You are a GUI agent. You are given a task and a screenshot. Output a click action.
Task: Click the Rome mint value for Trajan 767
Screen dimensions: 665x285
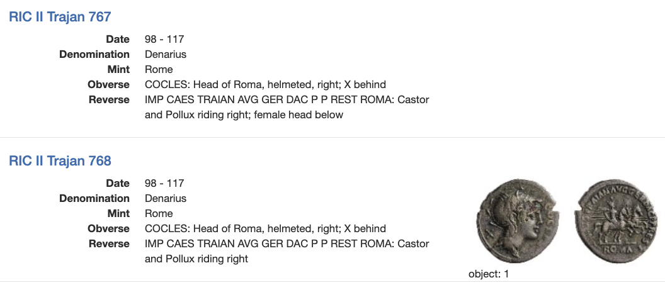point(159,69)
